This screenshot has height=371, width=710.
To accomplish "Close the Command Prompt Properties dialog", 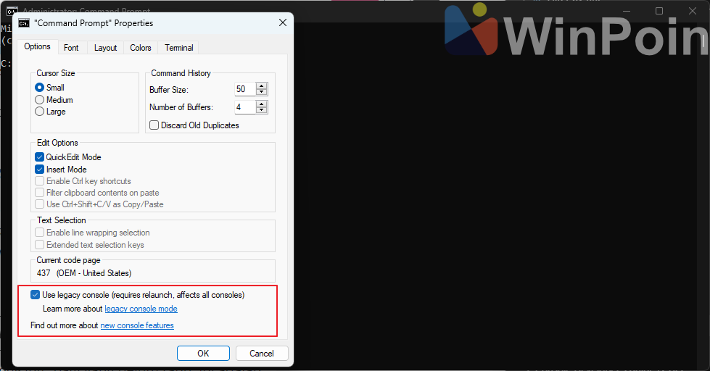I will coord(283,23).
